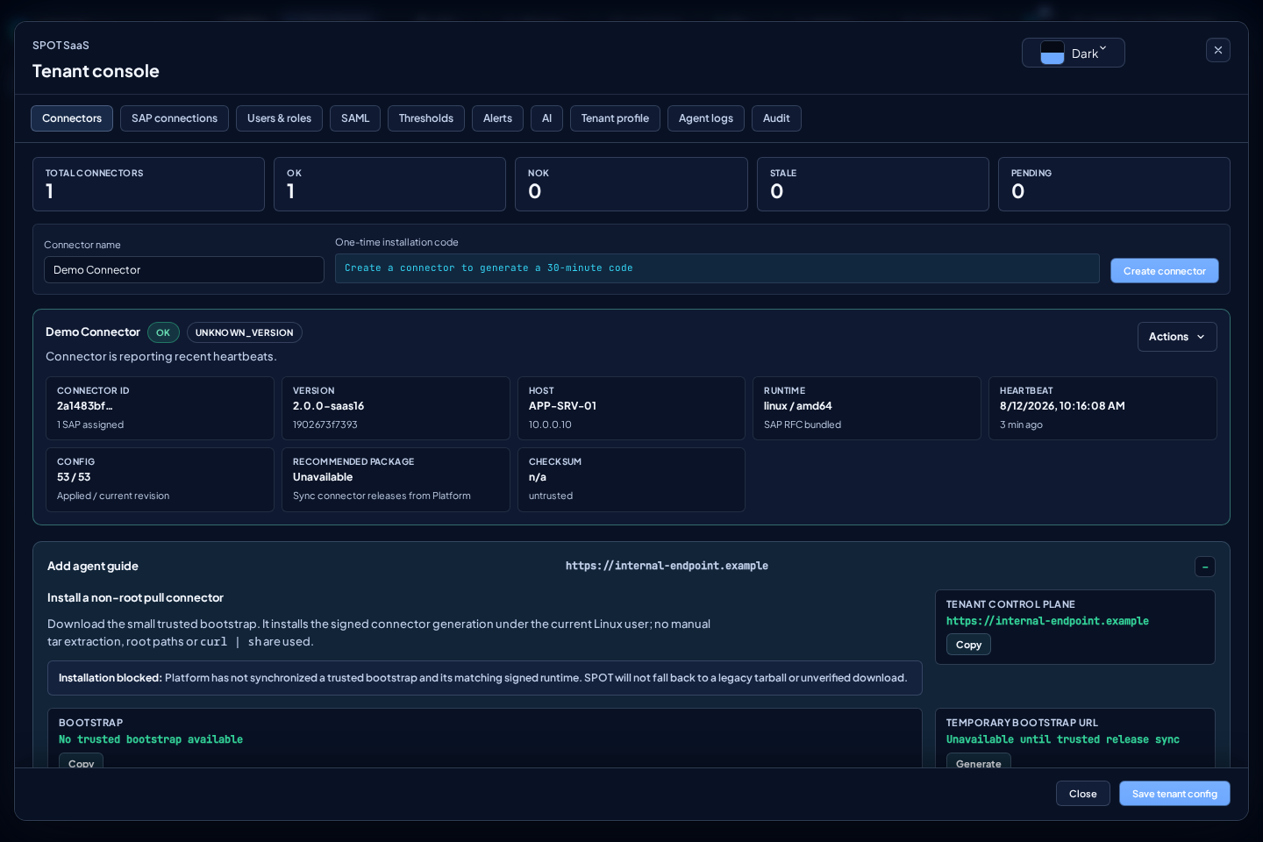View the Tenant profile tab

(x=615, y=118)
